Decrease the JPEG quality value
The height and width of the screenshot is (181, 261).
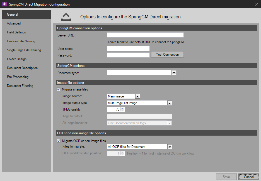pyautogui.click(x=122, y=111)
